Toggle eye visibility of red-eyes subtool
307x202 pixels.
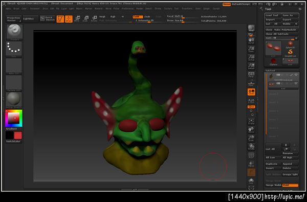point(296,84)
